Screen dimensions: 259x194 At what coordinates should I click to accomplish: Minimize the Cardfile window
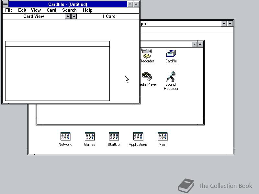pyautogui.click(x=130, y=4)
